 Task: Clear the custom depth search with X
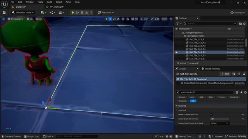(177, 92)
